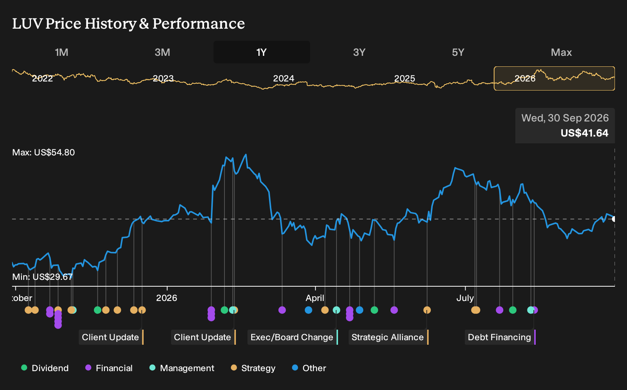627x390 pixels.
Task: Toggle Strategy events in the legend
Action: tap(253, 368)
